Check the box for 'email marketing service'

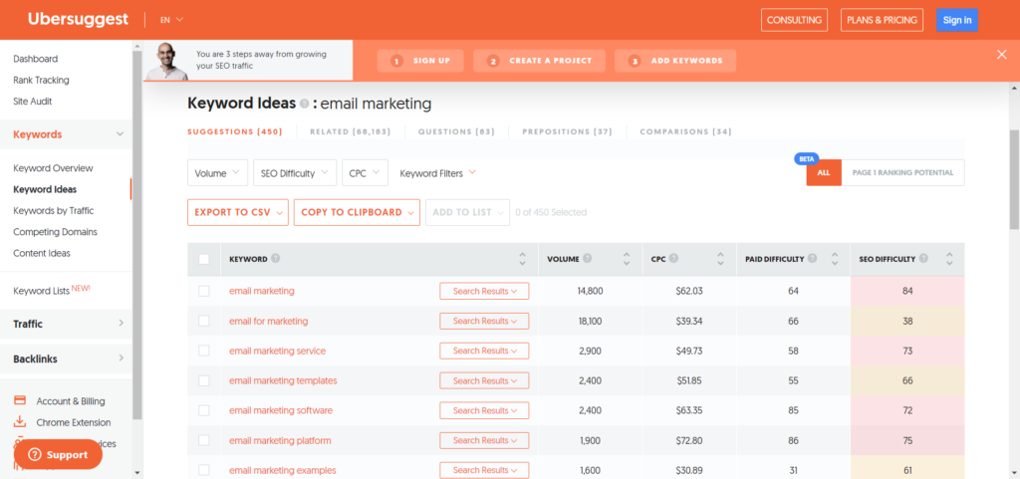(204, 351)
